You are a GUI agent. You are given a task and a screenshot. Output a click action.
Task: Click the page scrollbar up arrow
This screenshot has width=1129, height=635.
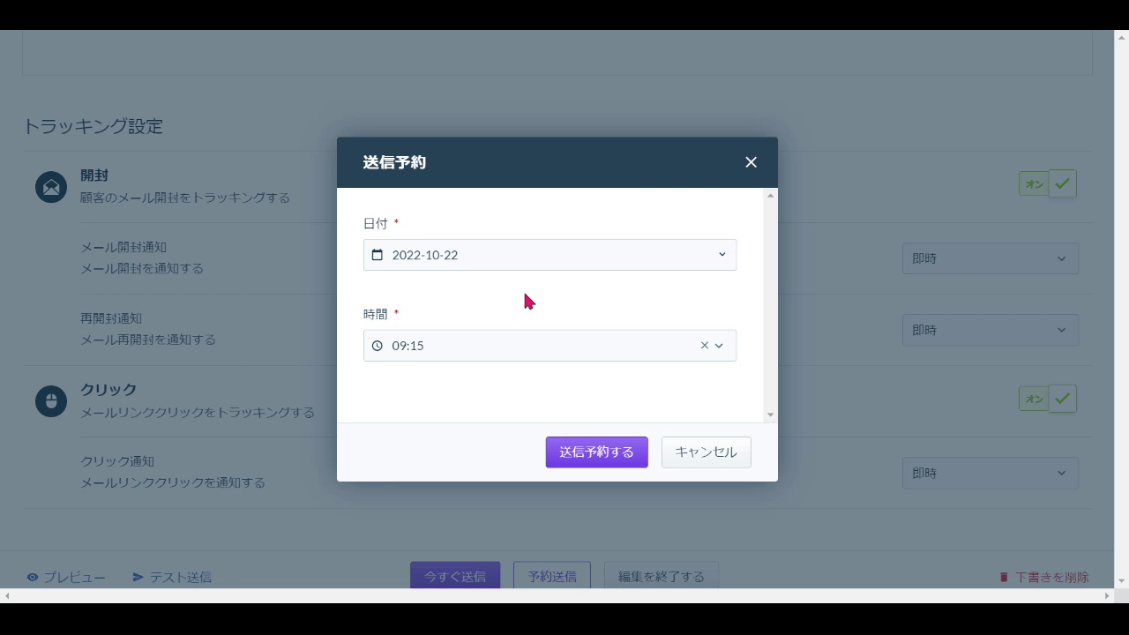[1122, 37]
